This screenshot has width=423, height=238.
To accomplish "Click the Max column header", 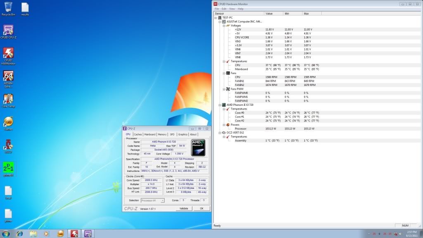I will tap(312, 14).
